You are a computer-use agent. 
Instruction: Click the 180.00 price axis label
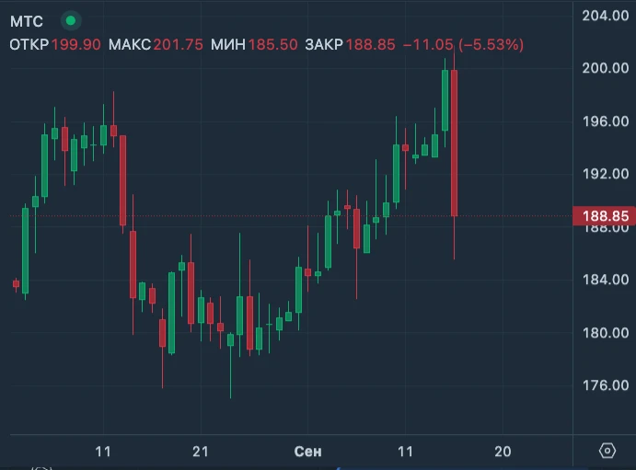(x=606, y=333)
